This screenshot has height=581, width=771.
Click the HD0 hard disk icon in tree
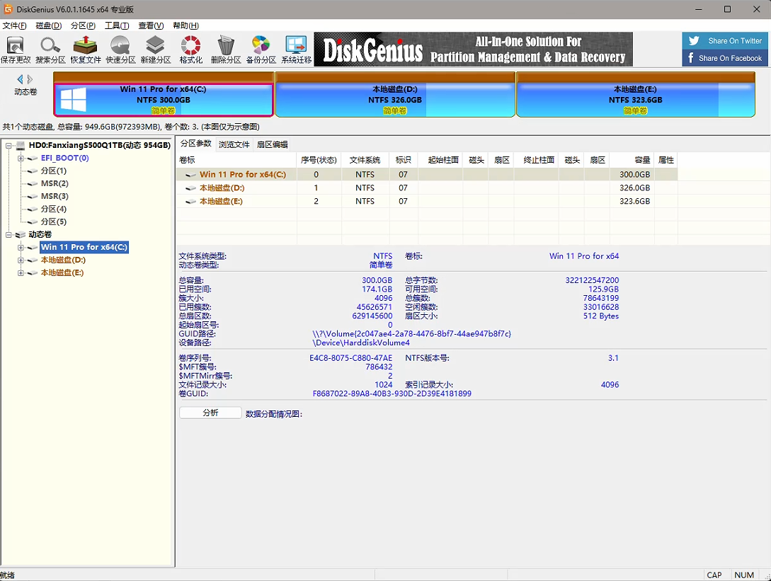pyautogui.click(x=20, y=146)
